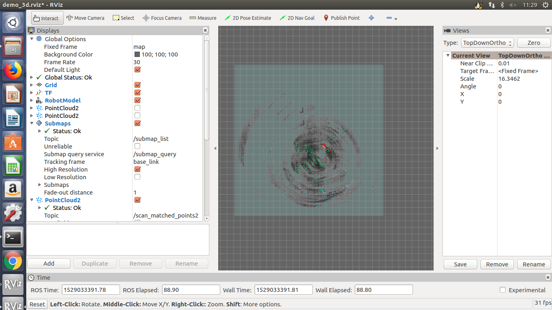Check the Experimental option in Time panel

[502, 289]
